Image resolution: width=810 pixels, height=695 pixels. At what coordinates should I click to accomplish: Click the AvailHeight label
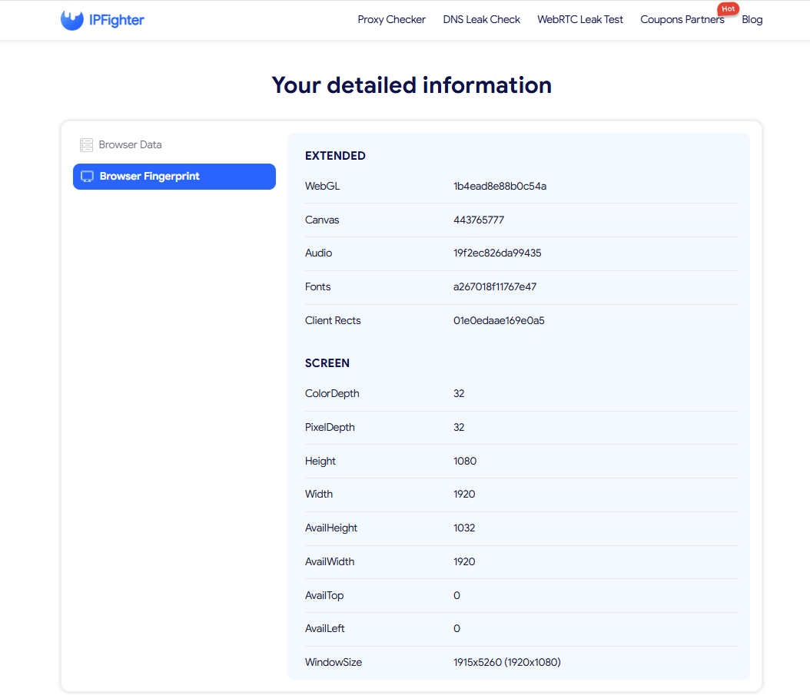331,528
